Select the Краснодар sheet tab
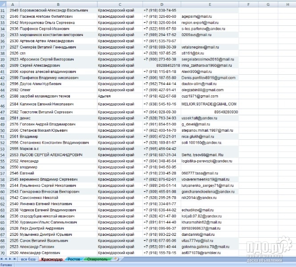The height and width of the screenshot is (267, 296). pos(51,259)
